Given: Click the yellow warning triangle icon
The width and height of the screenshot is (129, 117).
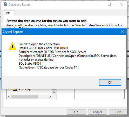Looking at the screenshot, I should click(12, 46).
